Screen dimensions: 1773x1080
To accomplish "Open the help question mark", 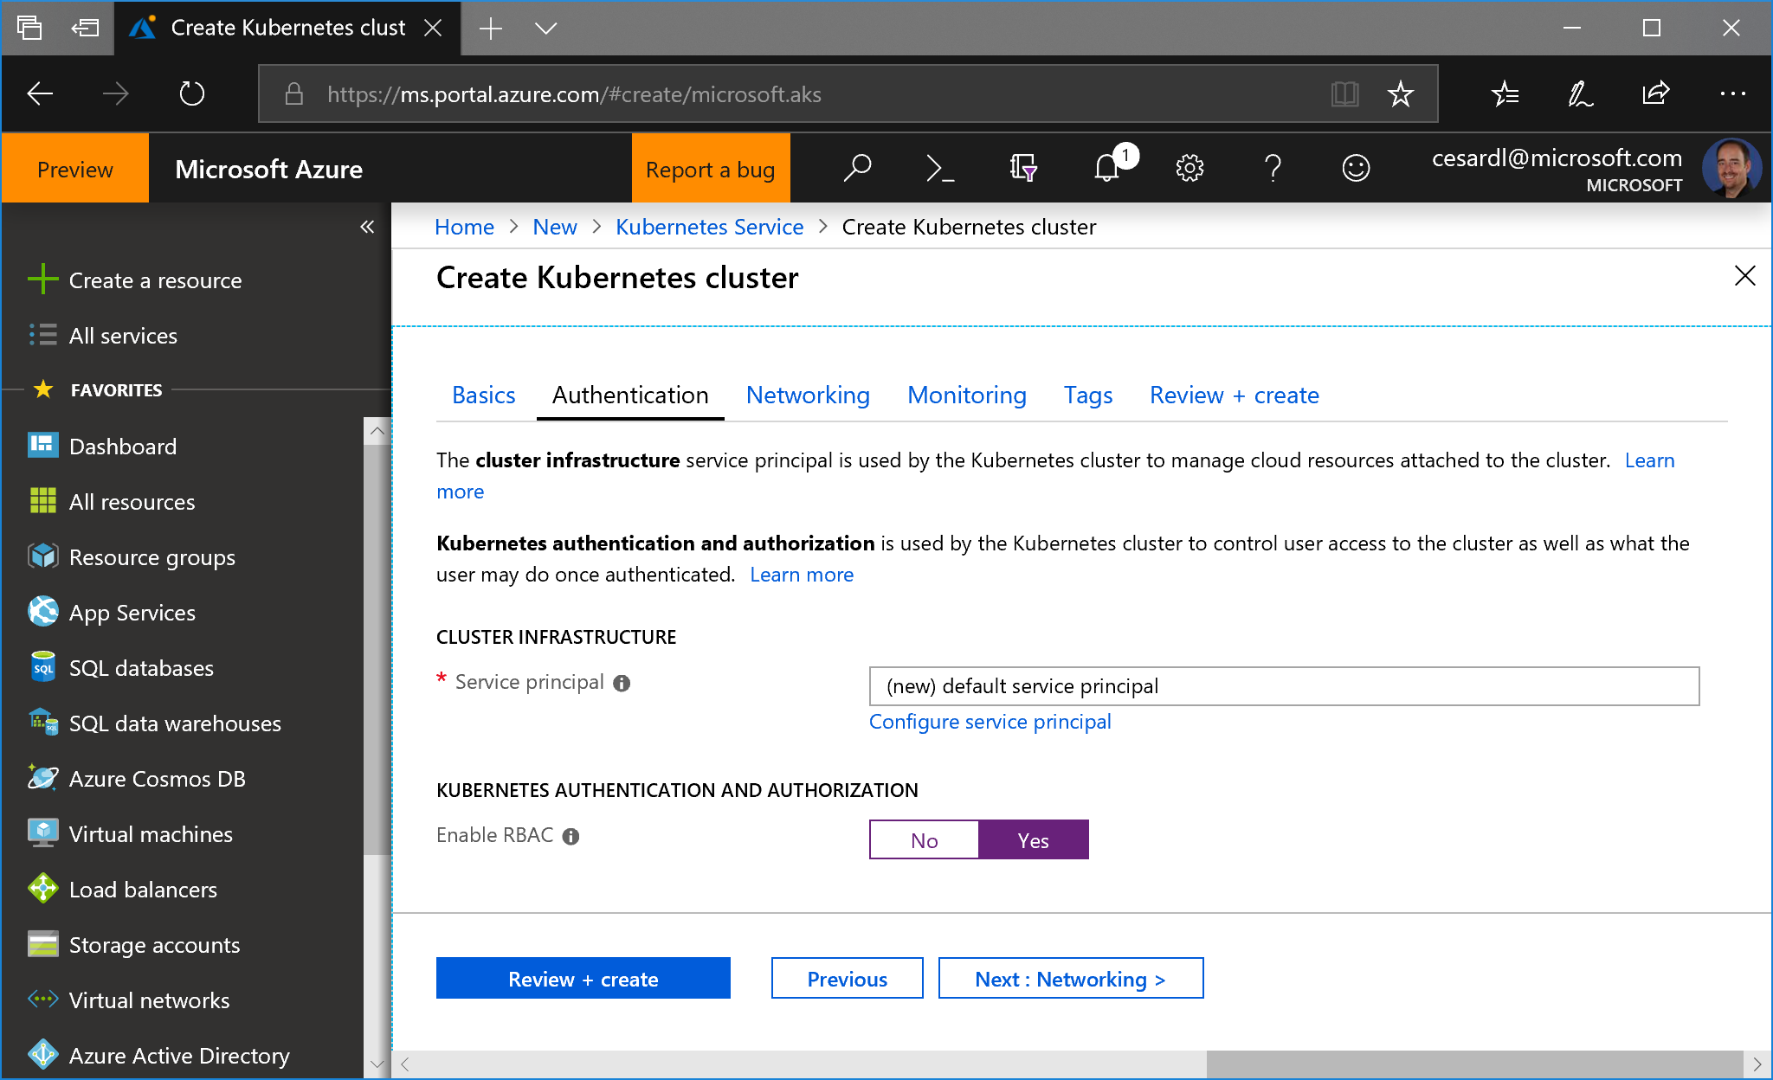I will [1273, 168].
